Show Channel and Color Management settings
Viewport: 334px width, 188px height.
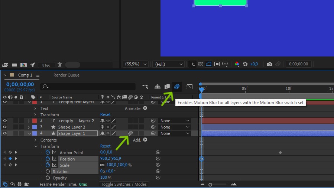pos(237,64)
